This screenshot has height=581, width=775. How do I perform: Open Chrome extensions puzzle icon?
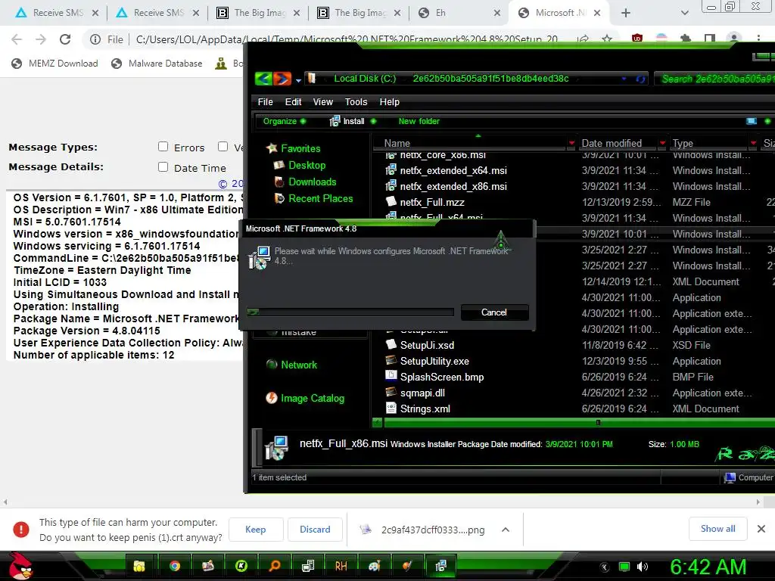click(x=686, y=39)
